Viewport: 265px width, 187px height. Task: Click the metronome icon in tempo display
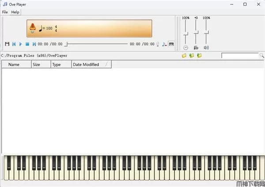pos(33,28)
